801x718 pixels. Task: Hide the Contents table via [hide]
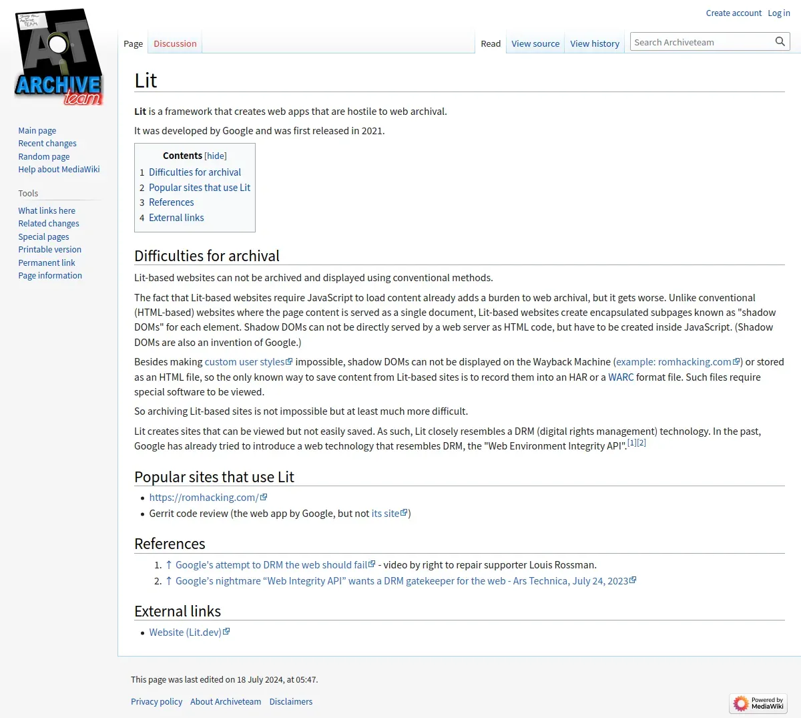[216, 156]
